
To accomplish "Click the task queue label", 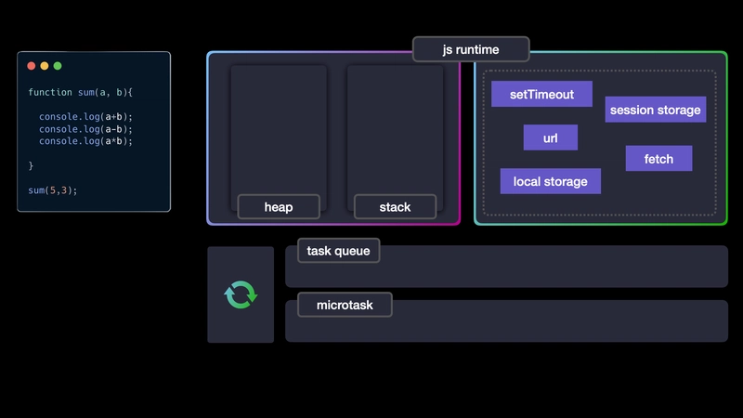I will [x=338, y=251].
